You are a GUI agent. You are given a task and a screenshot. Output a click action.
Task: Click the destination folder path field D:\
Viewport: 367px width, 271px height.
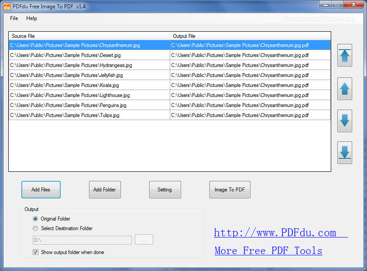coord(82,240)
